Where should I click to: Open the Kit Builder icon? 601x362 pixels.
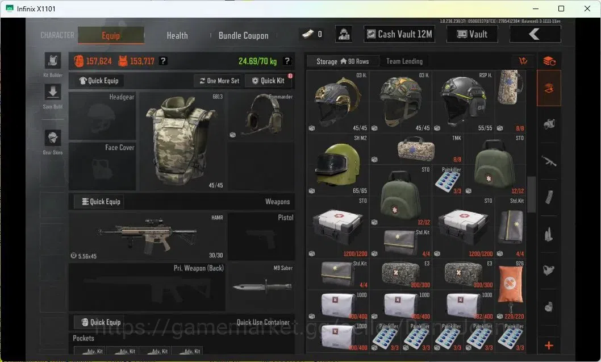click(53, 61)
